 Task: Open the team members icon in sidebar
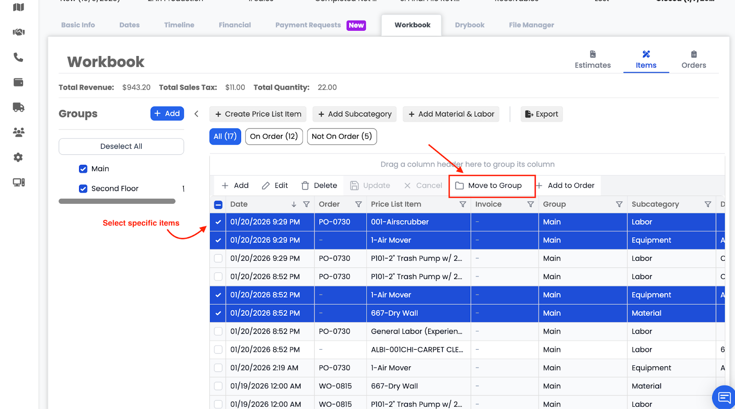[x=18, y=132]
